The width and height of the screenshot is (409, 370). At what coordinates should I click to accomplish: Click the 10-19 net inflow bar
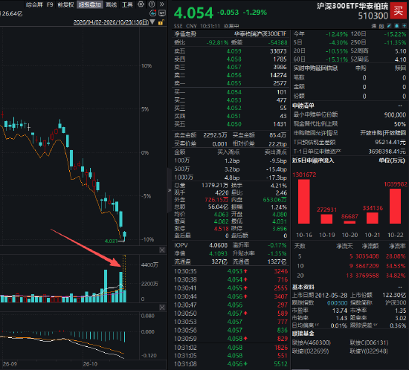(x=326, y=219)
